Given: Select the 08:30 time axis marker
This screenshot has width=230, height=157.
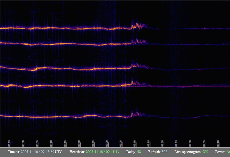Looking at the screenshot, I should (23, 144).
